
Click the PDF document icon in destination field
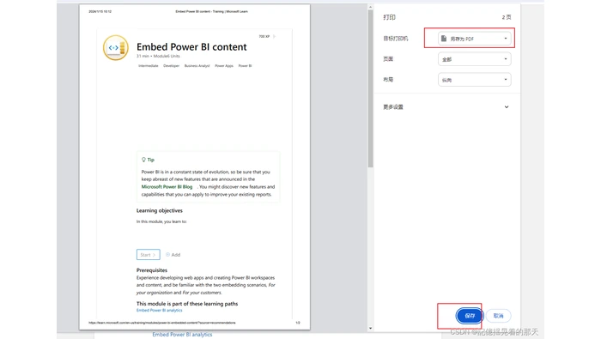click(444, 39)
